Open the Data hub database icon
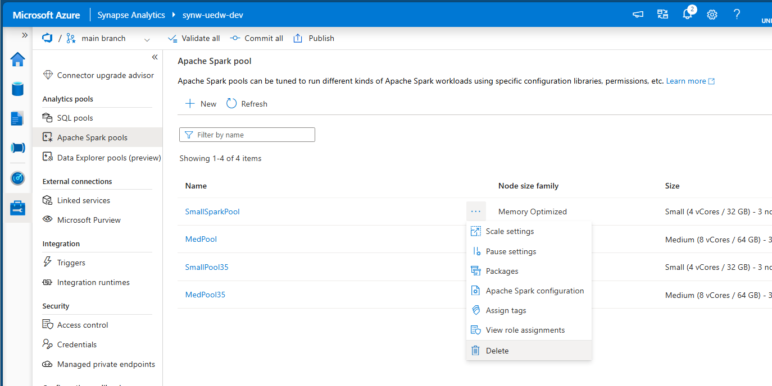Image resolution: width=772 pixels, height=386 pixels. tap(18, 89)
